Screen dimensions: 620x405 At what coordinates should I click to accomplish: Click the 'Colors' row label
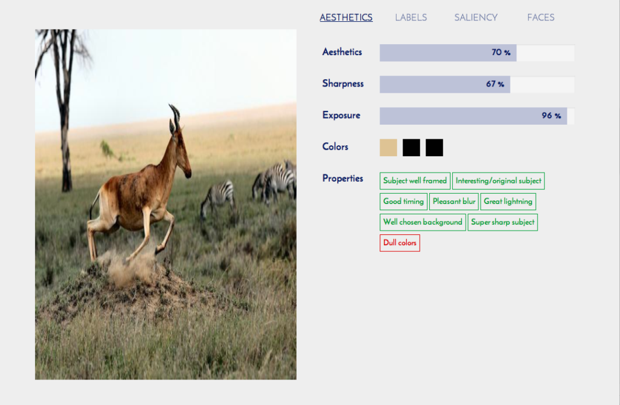(335, 147)
